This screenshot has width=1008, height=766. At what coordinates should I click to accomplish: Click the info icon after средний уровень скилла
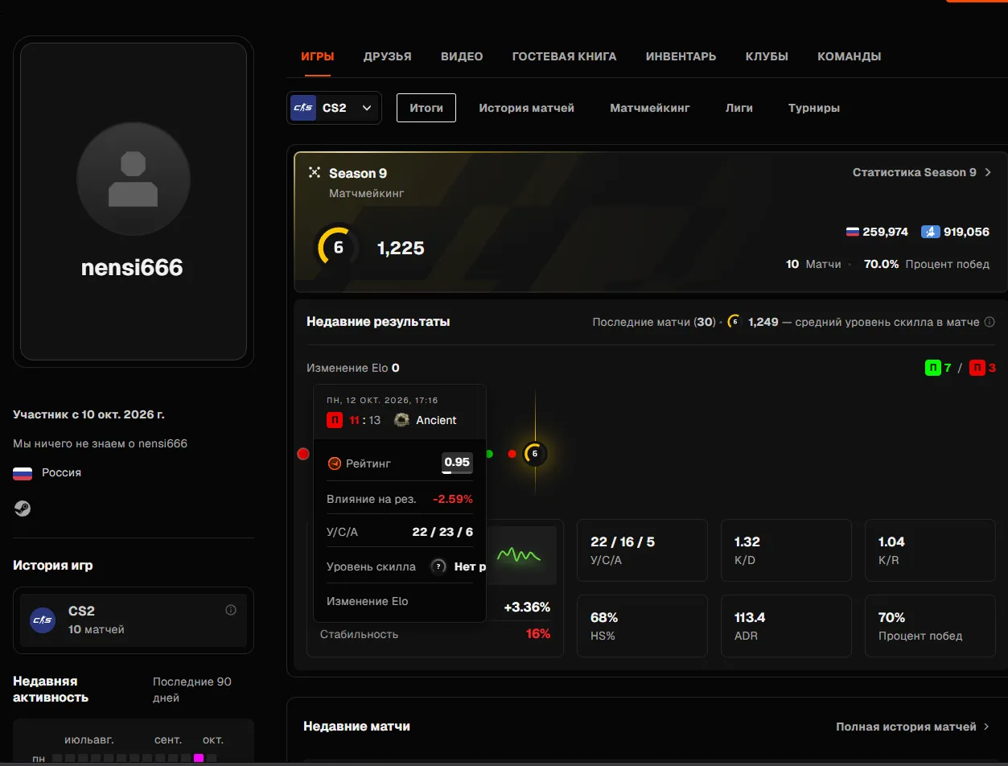tap(989, 322)
